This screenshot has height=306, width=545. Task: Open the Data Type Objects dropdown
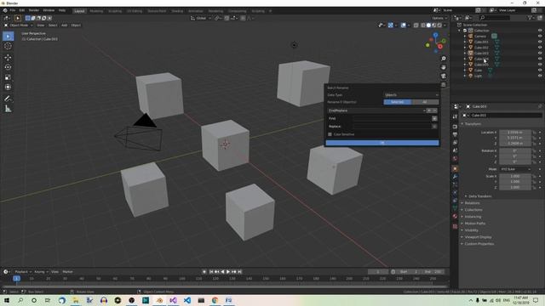(x=411, y=94)
